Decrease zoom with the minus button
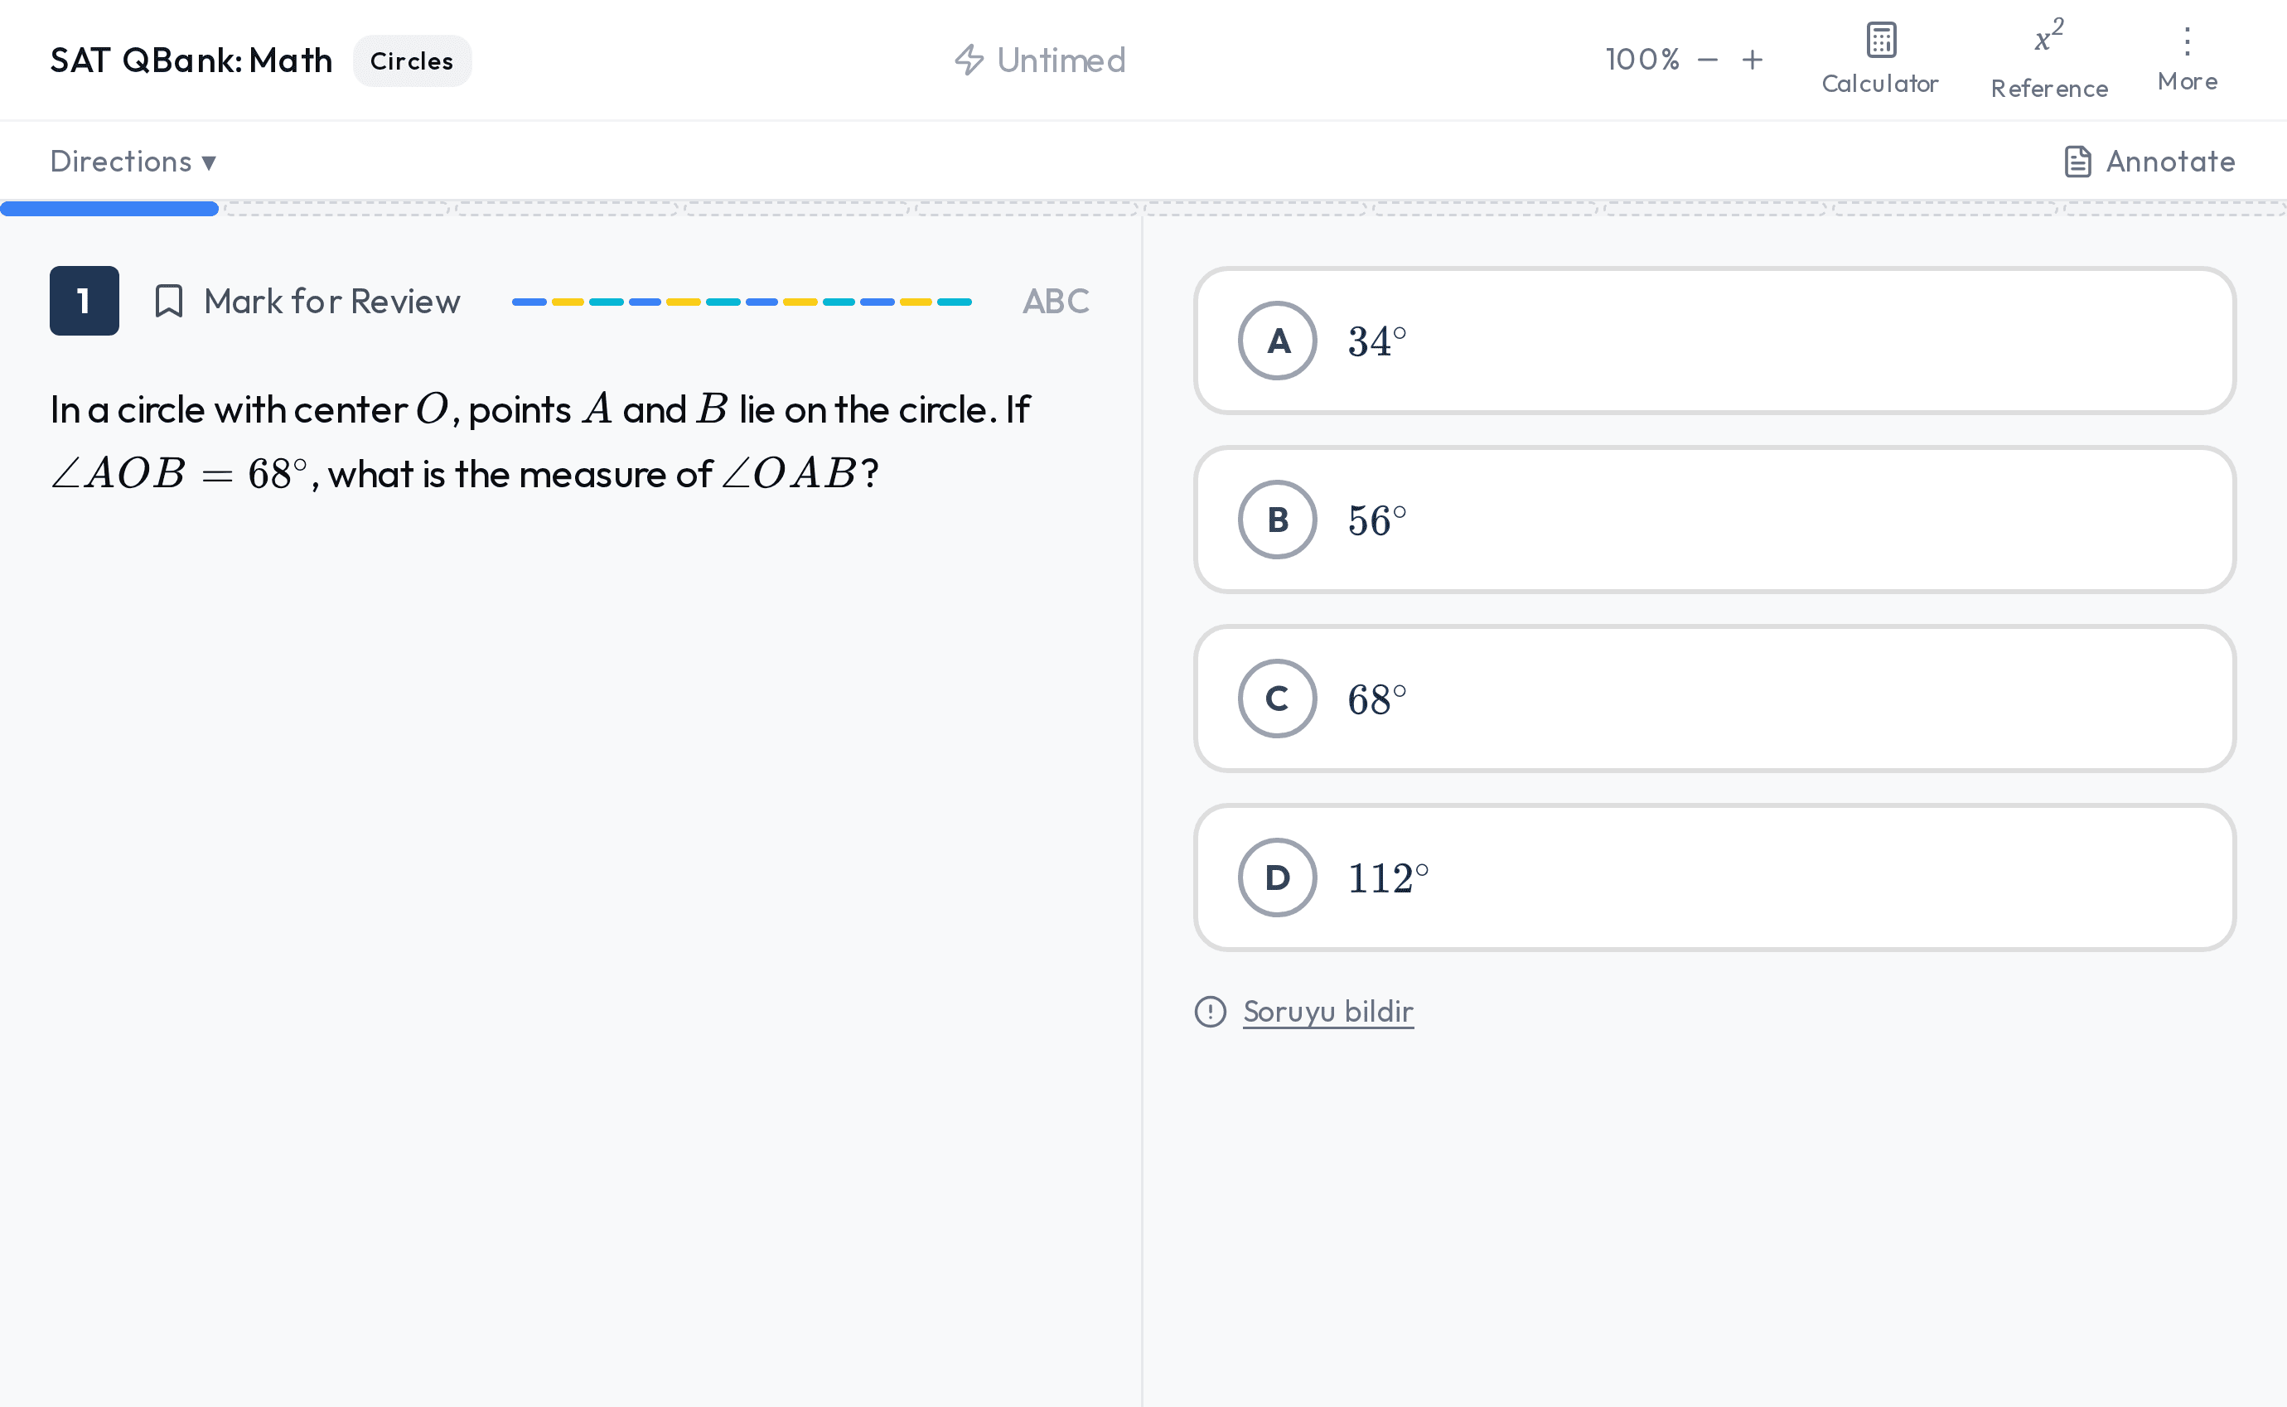Viewport: 2287px width, 1407px height. click(1707, 60)
